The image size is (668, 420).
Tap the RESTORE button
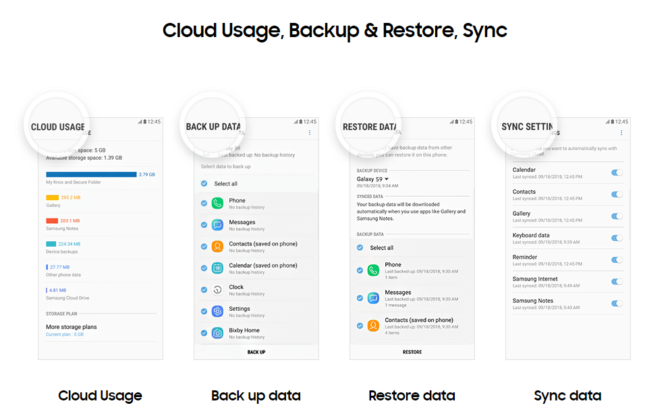412,353
